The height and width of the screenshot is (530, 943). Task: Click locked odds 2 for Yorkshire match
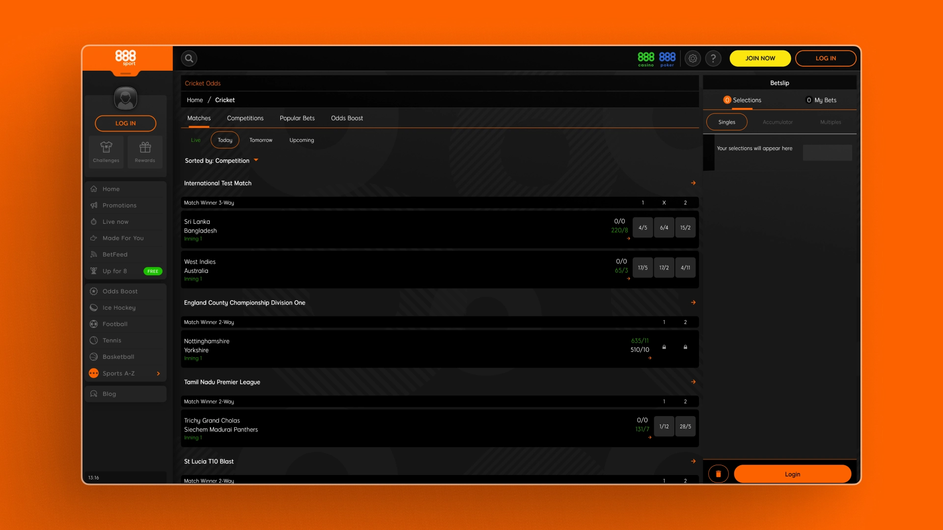(685, 347)
